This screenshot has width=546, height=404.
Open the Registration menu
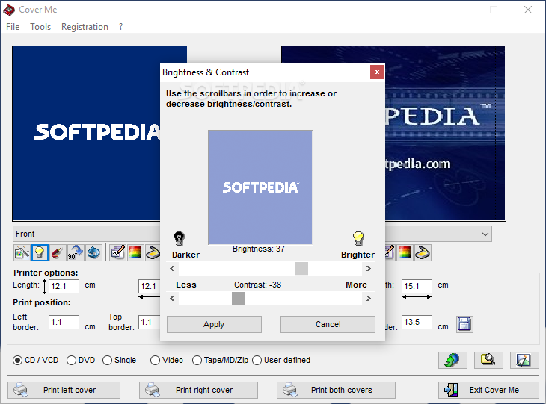click(85, 27)
